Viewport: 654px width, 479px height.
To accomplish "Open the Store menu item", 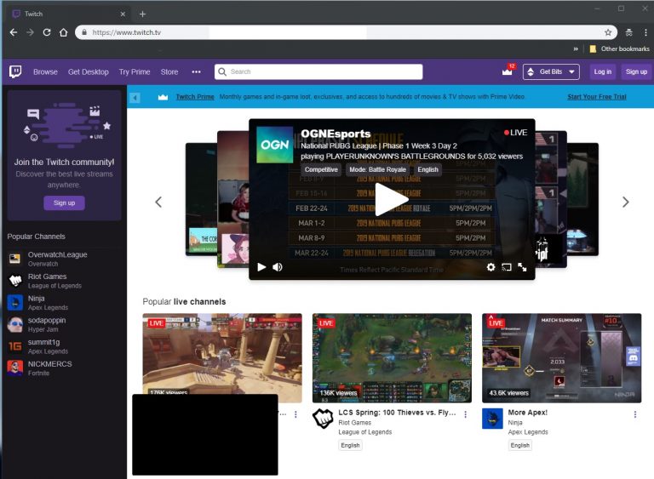I will coord(169,71).
